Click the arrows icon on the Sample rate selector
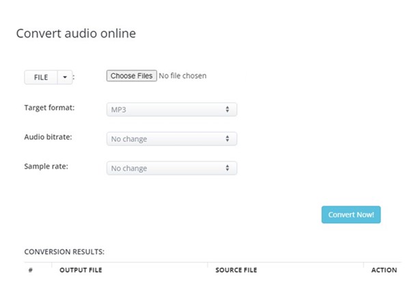 click(228, 168)
